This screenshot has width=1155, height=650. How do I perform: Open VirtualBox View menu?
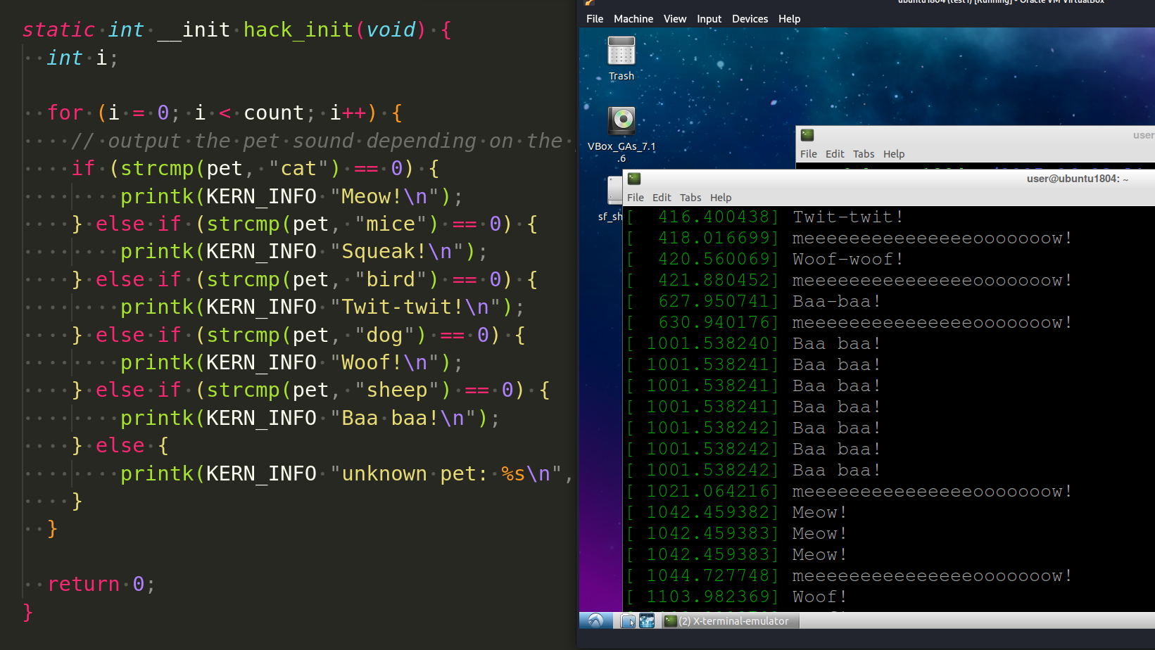pyautogui.click(x=675, y=19)
